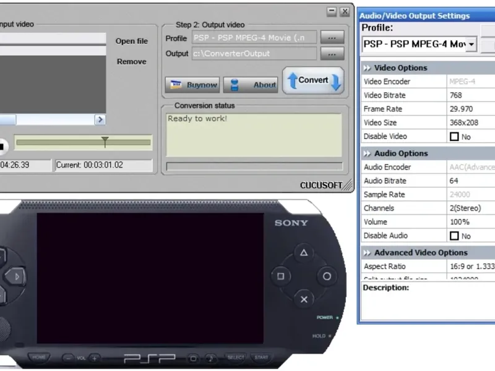Collapse the Audio Options section

coord(367,153)
